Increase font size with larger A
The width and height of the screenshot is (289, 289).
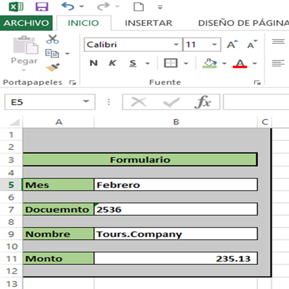coord(233,45)
